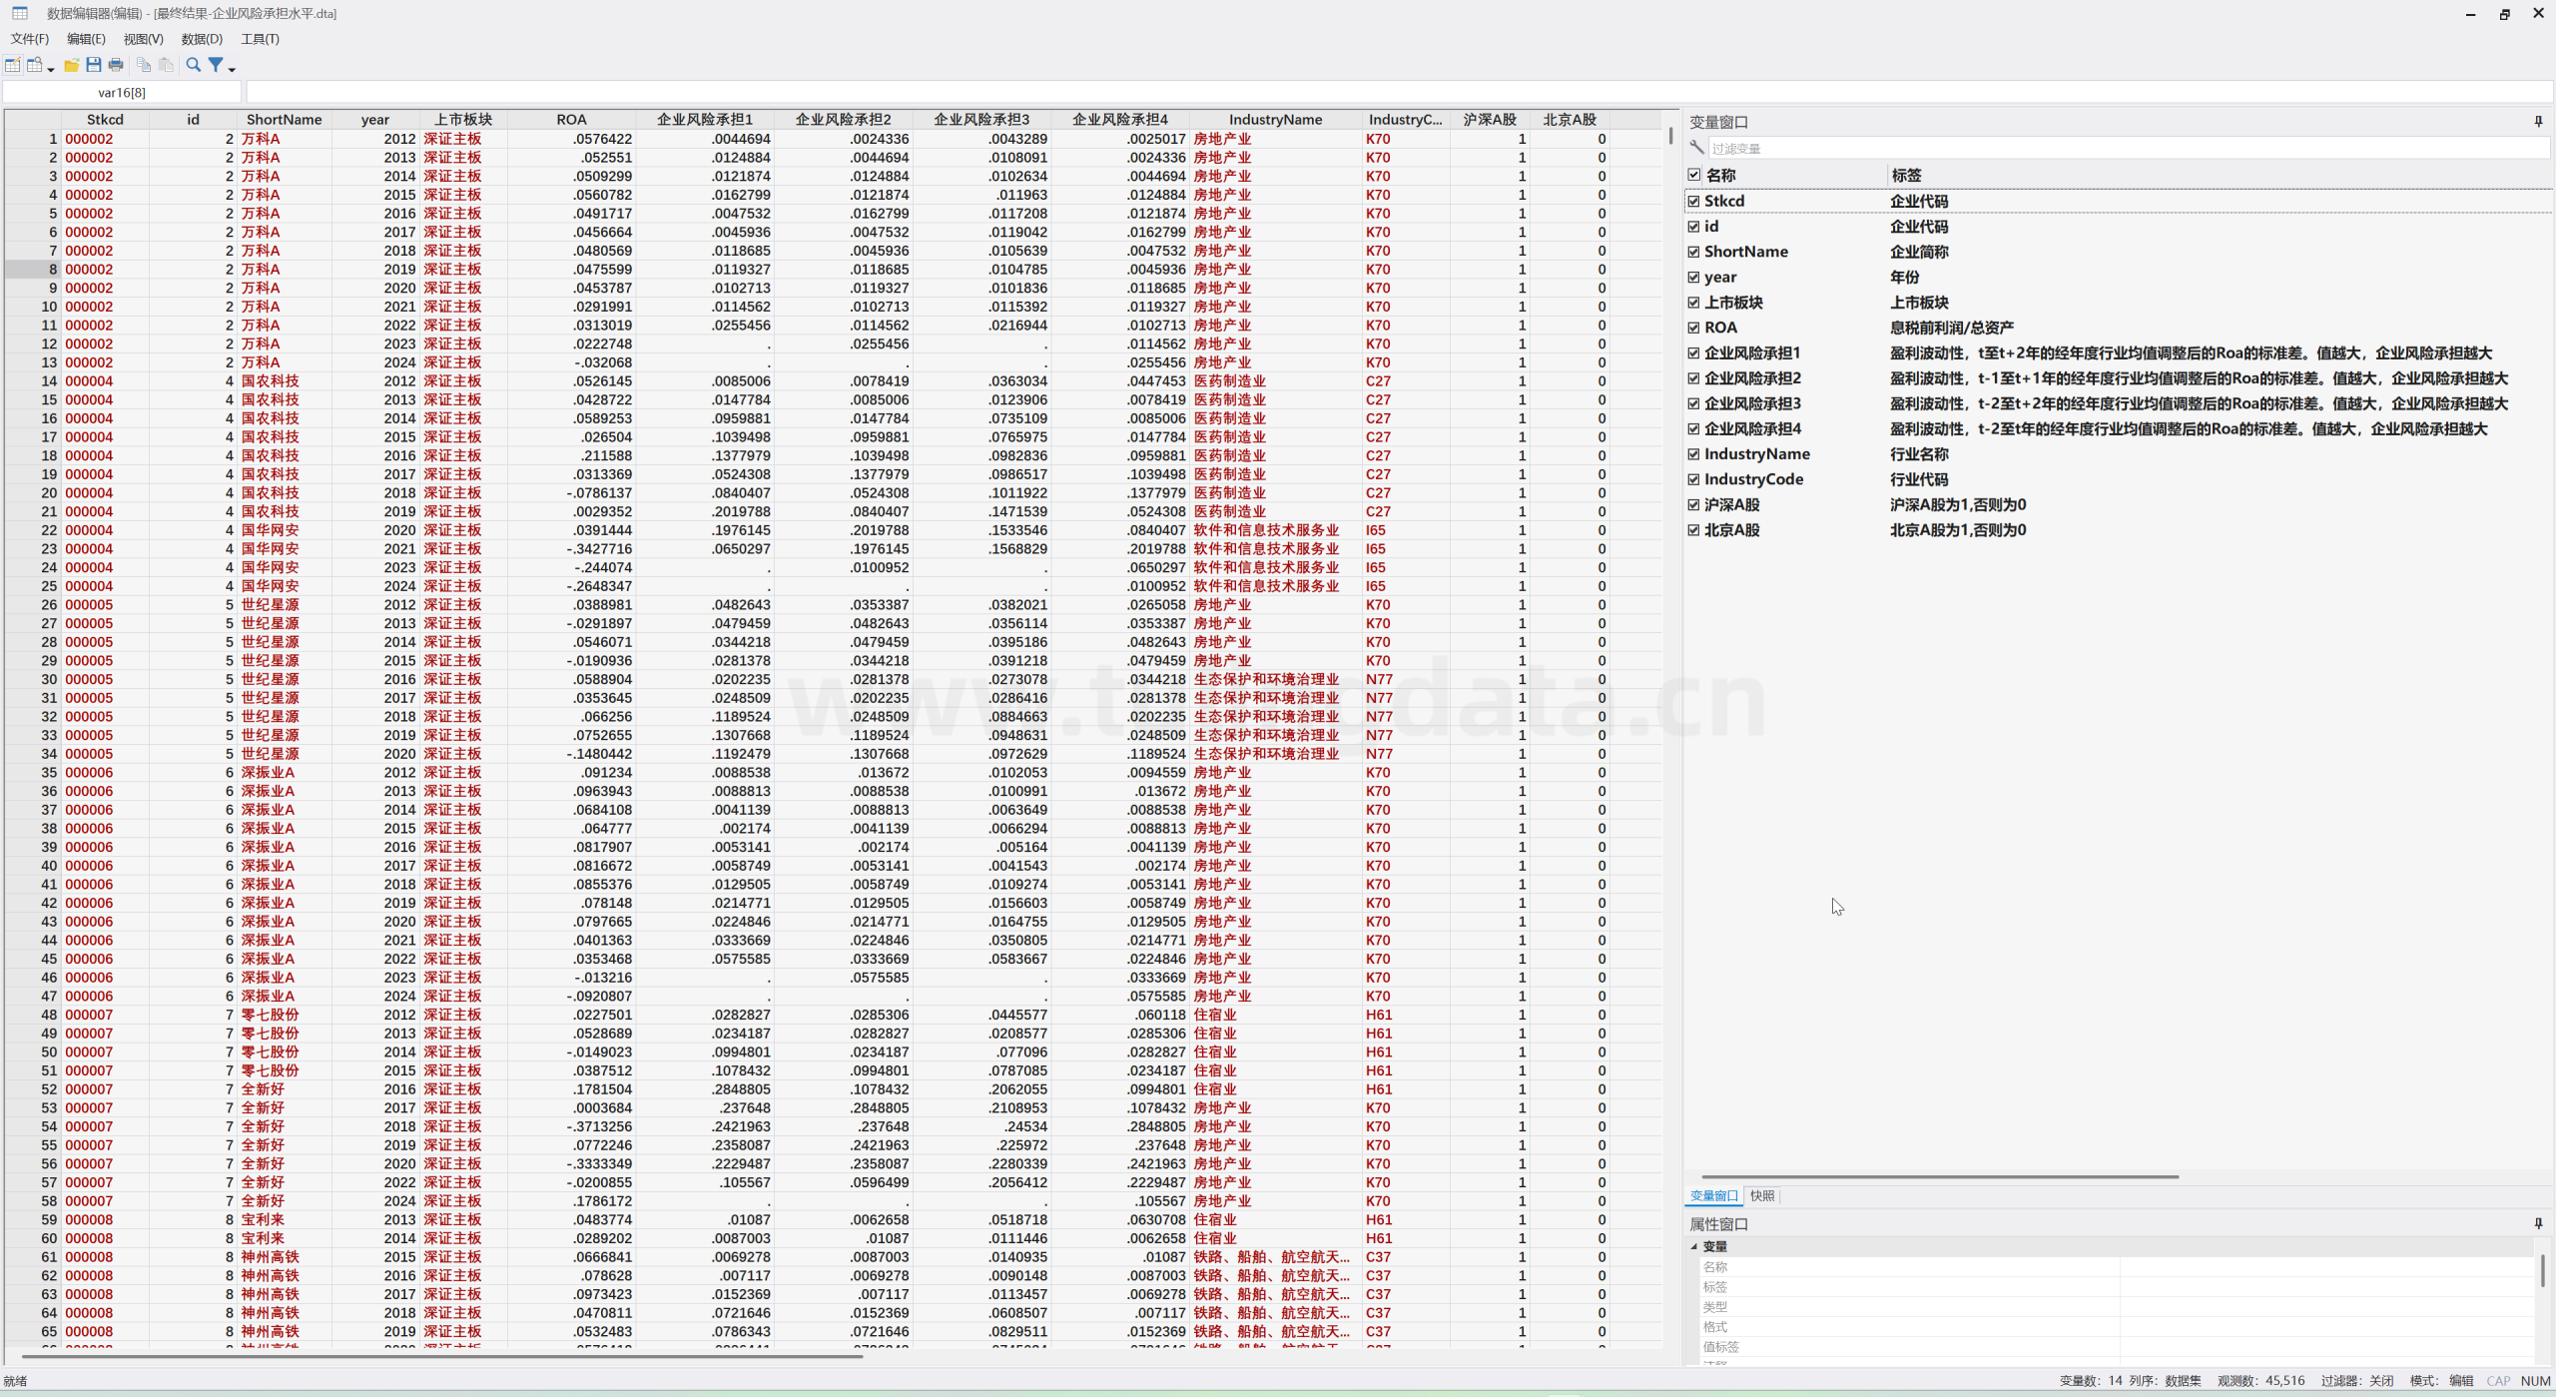Save the dataset with the floppy icon

(x=94, y=65)
